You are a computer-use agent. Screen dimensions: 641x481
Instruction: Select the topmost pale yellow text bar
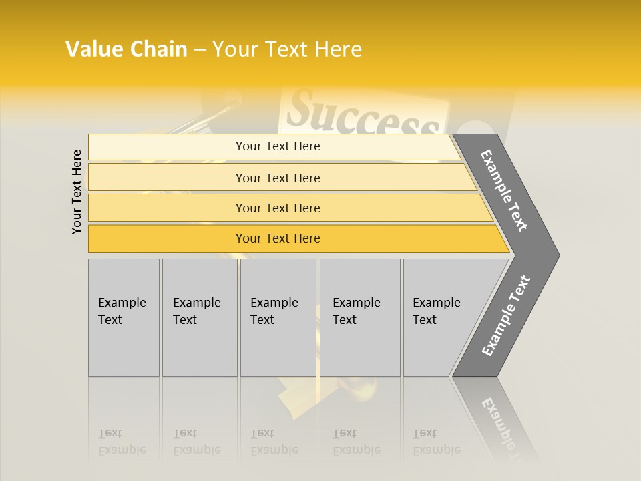pyautogui.click(x=277, y=146)
